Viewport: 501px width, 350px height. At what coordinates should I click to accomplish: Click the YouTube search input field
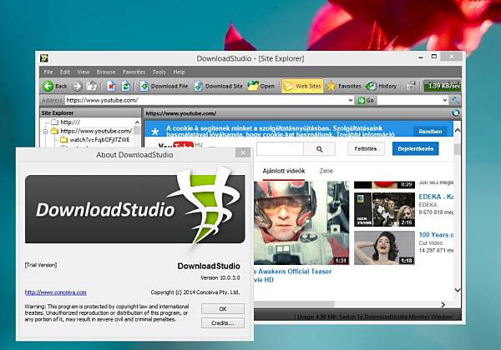coord(280,149)
